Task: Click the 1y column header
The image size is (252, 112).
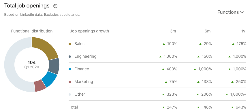Action: coord(243,31)
